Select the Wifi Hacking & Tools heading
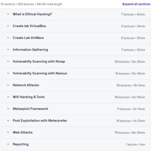Image resolution: width=151 pixels, height=151 pixels. [29, 97]
